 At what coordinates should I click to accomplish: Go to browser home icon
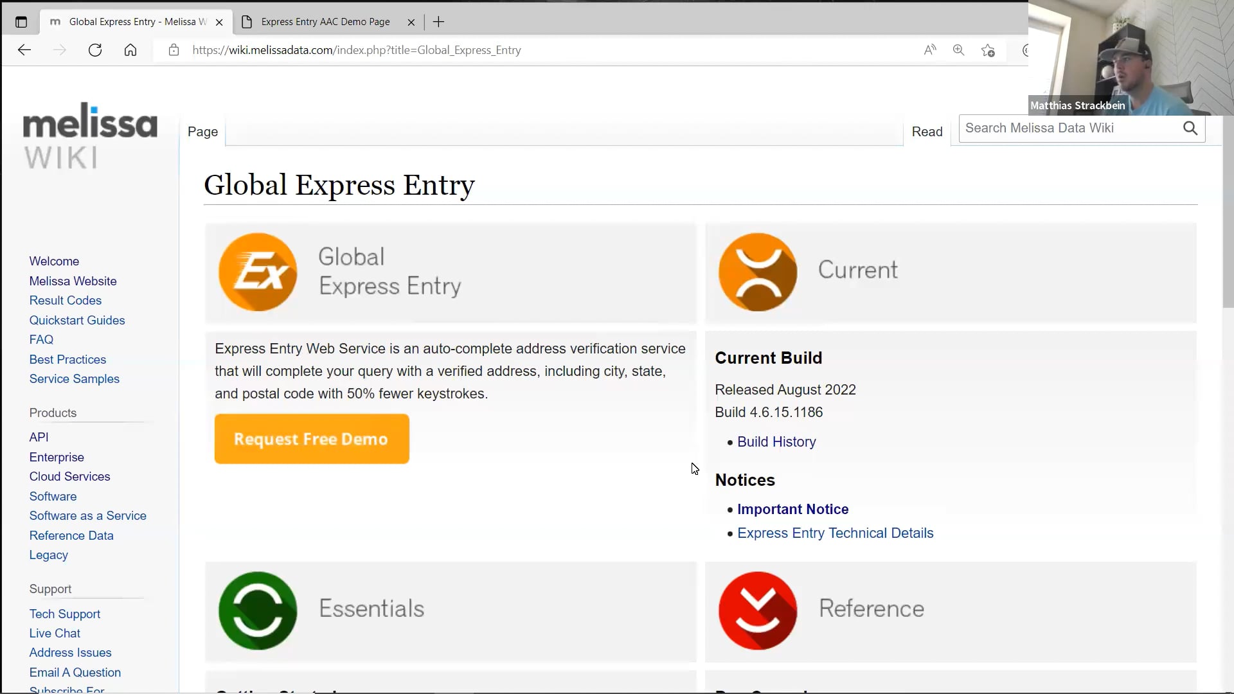coord(130,50)
